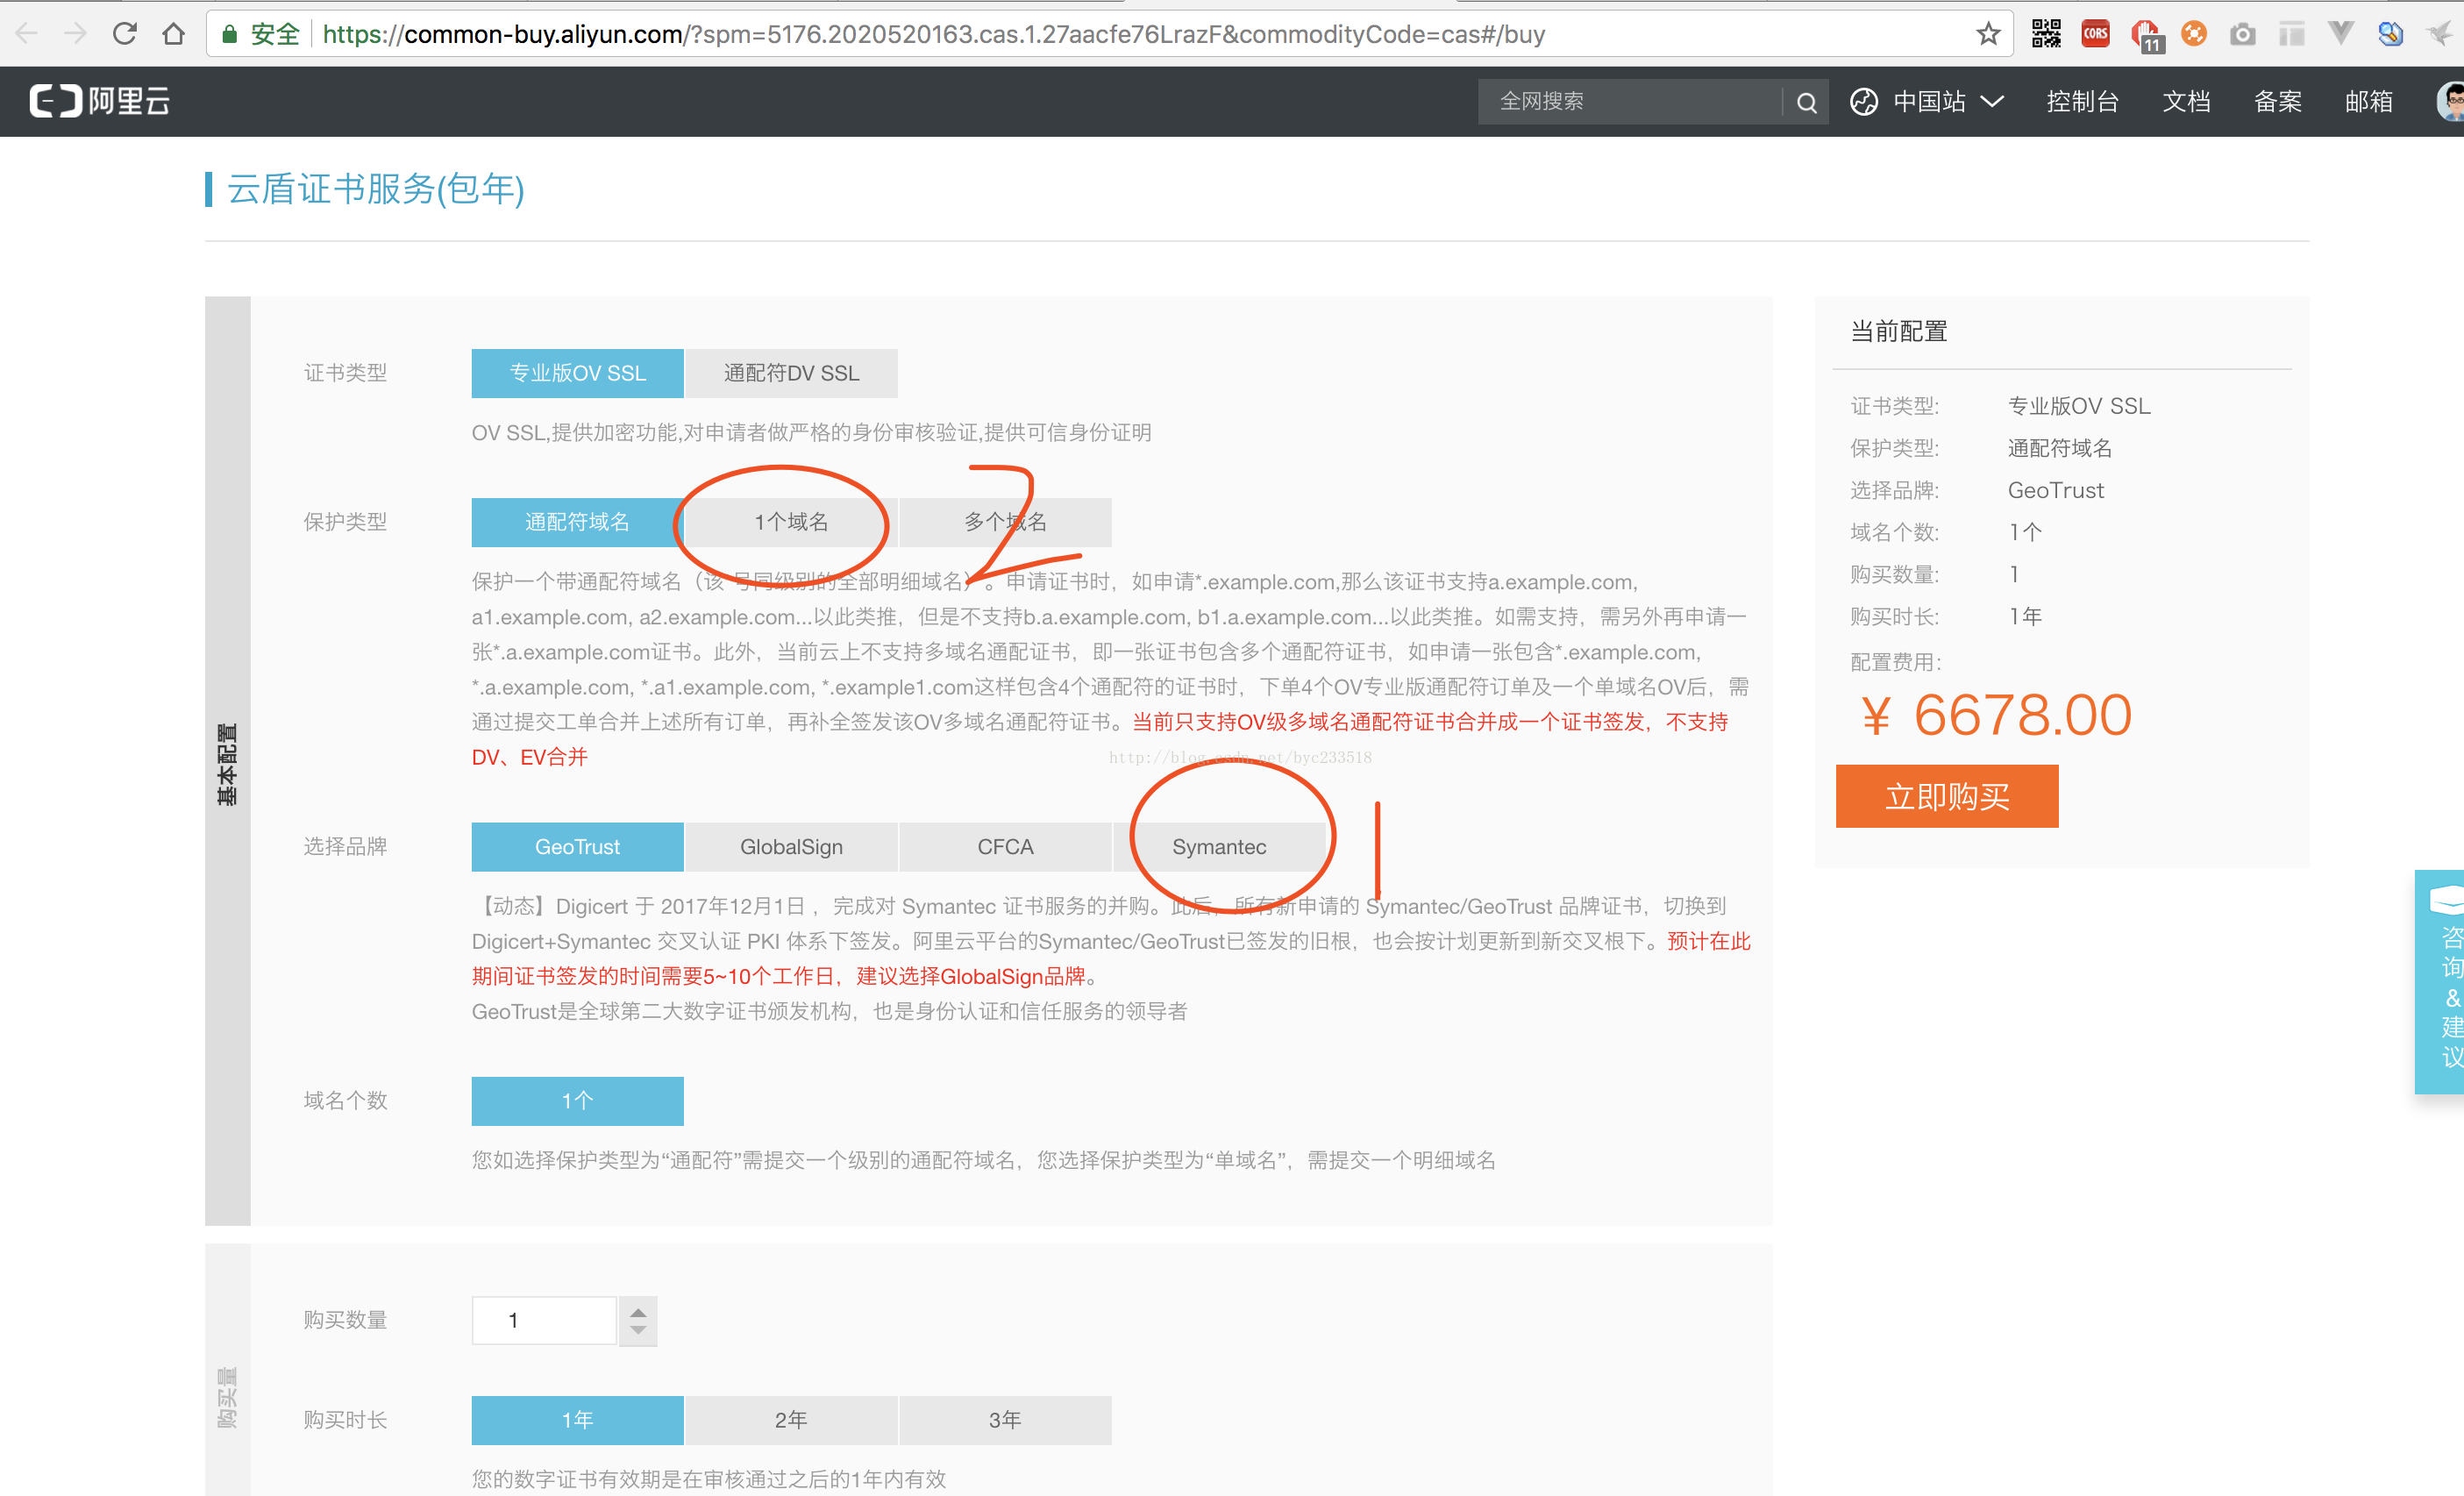Image resolution: width=2464 pixels, height=1496 pixels.
Task: Choose 3年 purchase duration
Action: coord(1005,1420)
